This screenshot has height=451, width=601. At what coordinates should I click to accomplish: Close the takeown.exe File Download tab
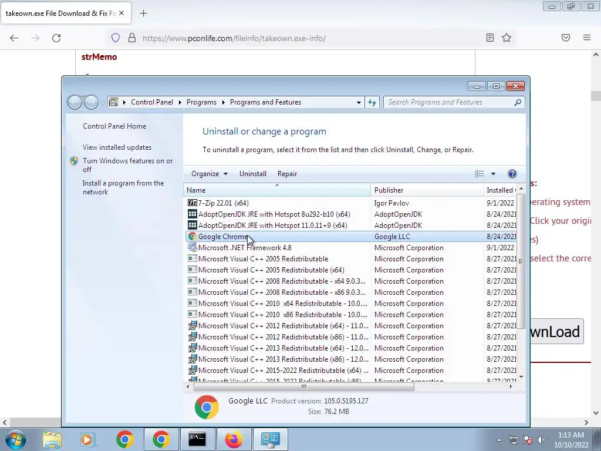pos(121,13)
